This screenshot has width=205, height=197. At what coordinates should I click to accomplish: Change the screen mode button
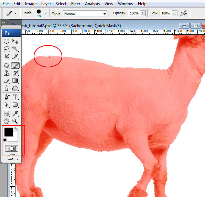tap(11, 157)
